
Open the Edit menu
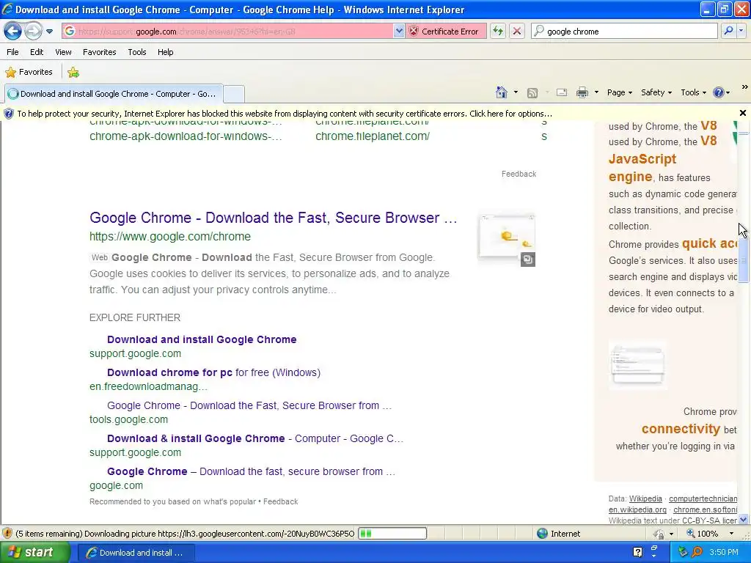tap(37, 52)
